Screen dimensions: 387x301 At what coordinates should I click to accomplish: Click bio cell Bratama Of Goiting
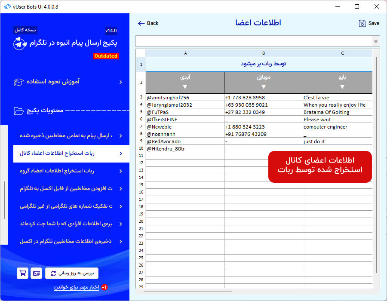pos(338,112)
